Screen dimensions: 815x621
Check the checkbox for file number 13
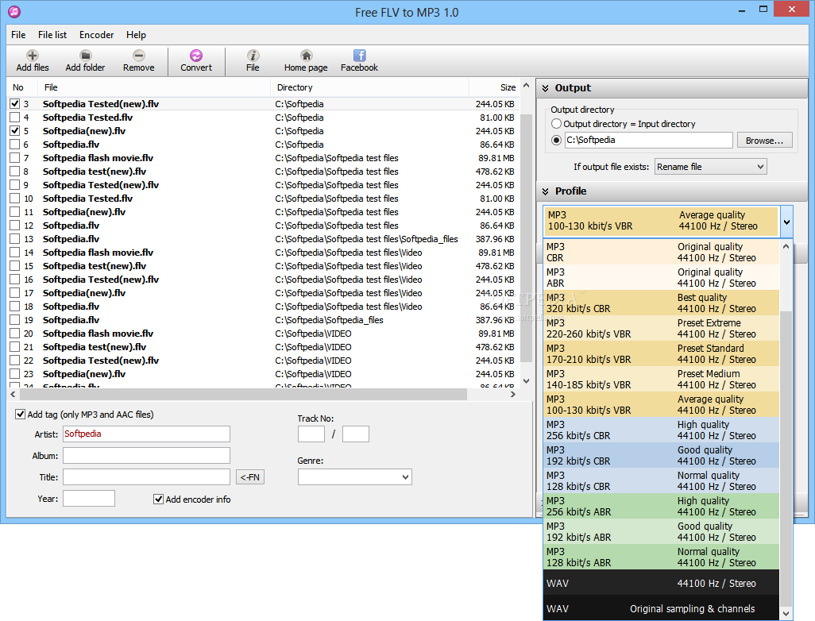coord(14,239)
